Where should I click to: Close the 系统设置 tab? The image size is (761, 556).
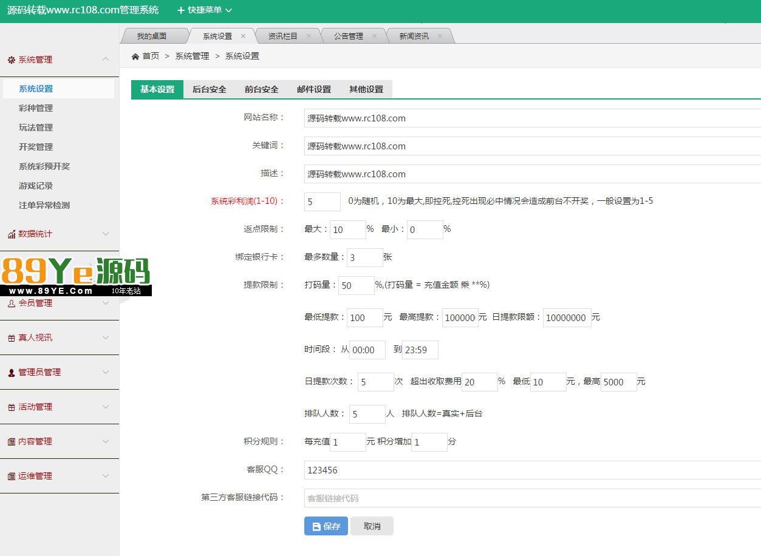pos(243,36)
